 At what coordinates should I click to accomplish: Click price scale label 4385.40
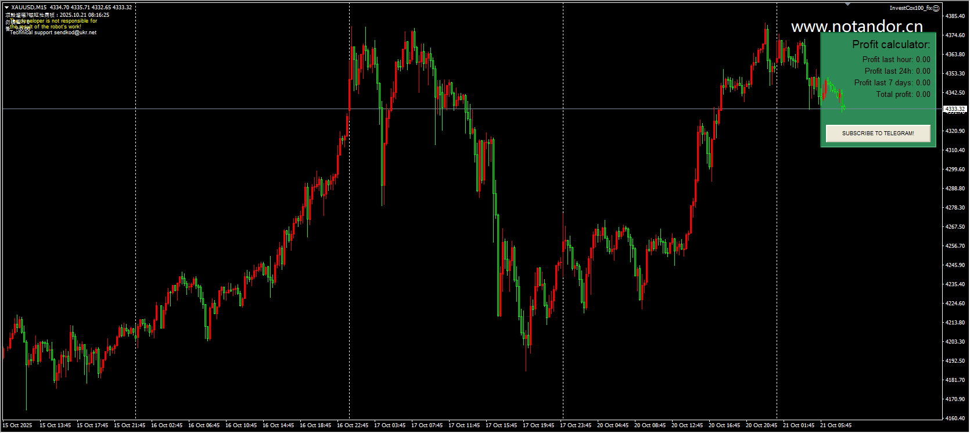click(x=955, y=16)
